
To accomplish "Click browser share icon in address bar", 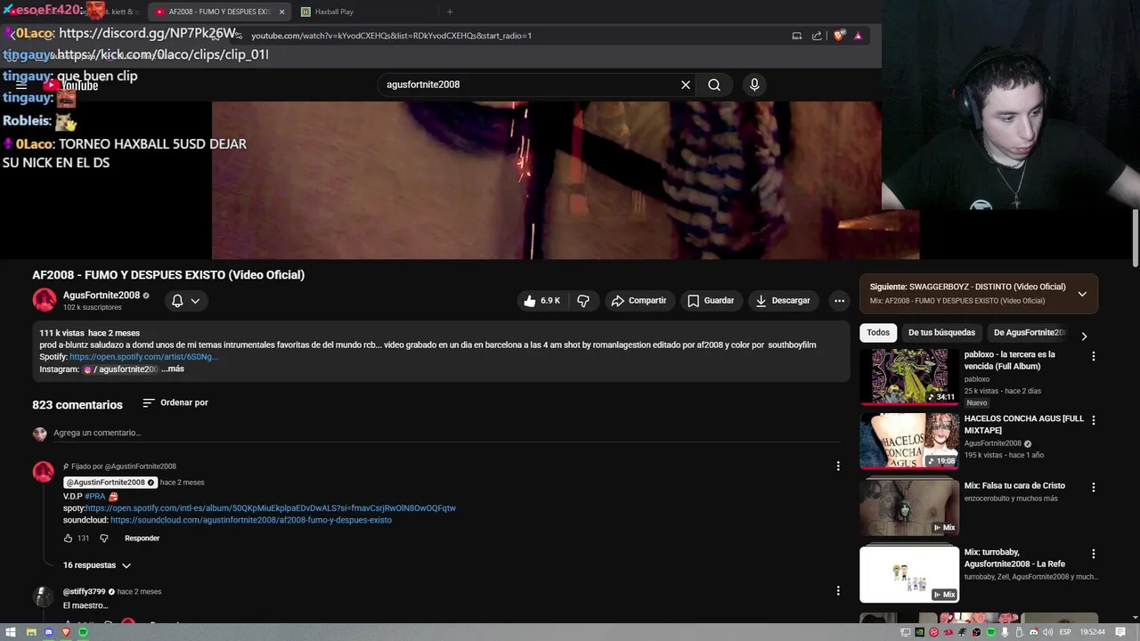I will tap(817, 36).
